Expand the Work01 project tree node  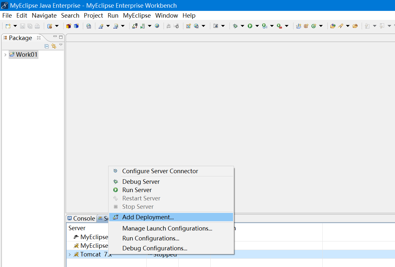click(x=5, y=55)
